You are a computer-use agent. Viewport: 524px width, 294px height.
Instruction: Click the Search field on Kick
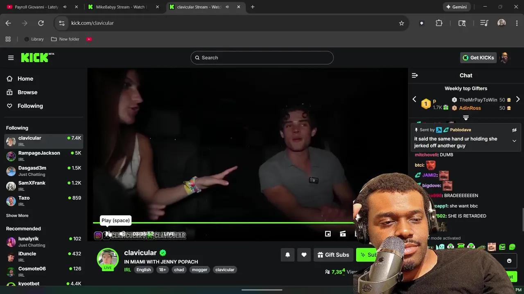[262, 58]
